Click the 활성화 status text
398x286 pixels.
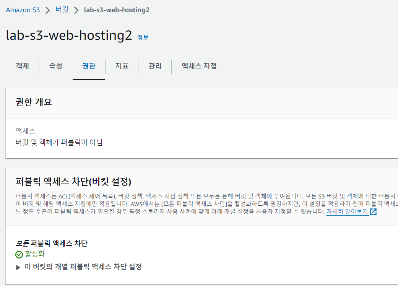tap(35, 254)
